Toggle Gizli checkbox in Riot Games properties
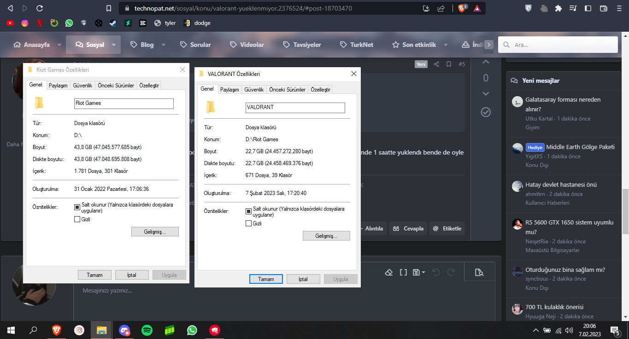This screenshot has height=339, width=629. [77, 219]
